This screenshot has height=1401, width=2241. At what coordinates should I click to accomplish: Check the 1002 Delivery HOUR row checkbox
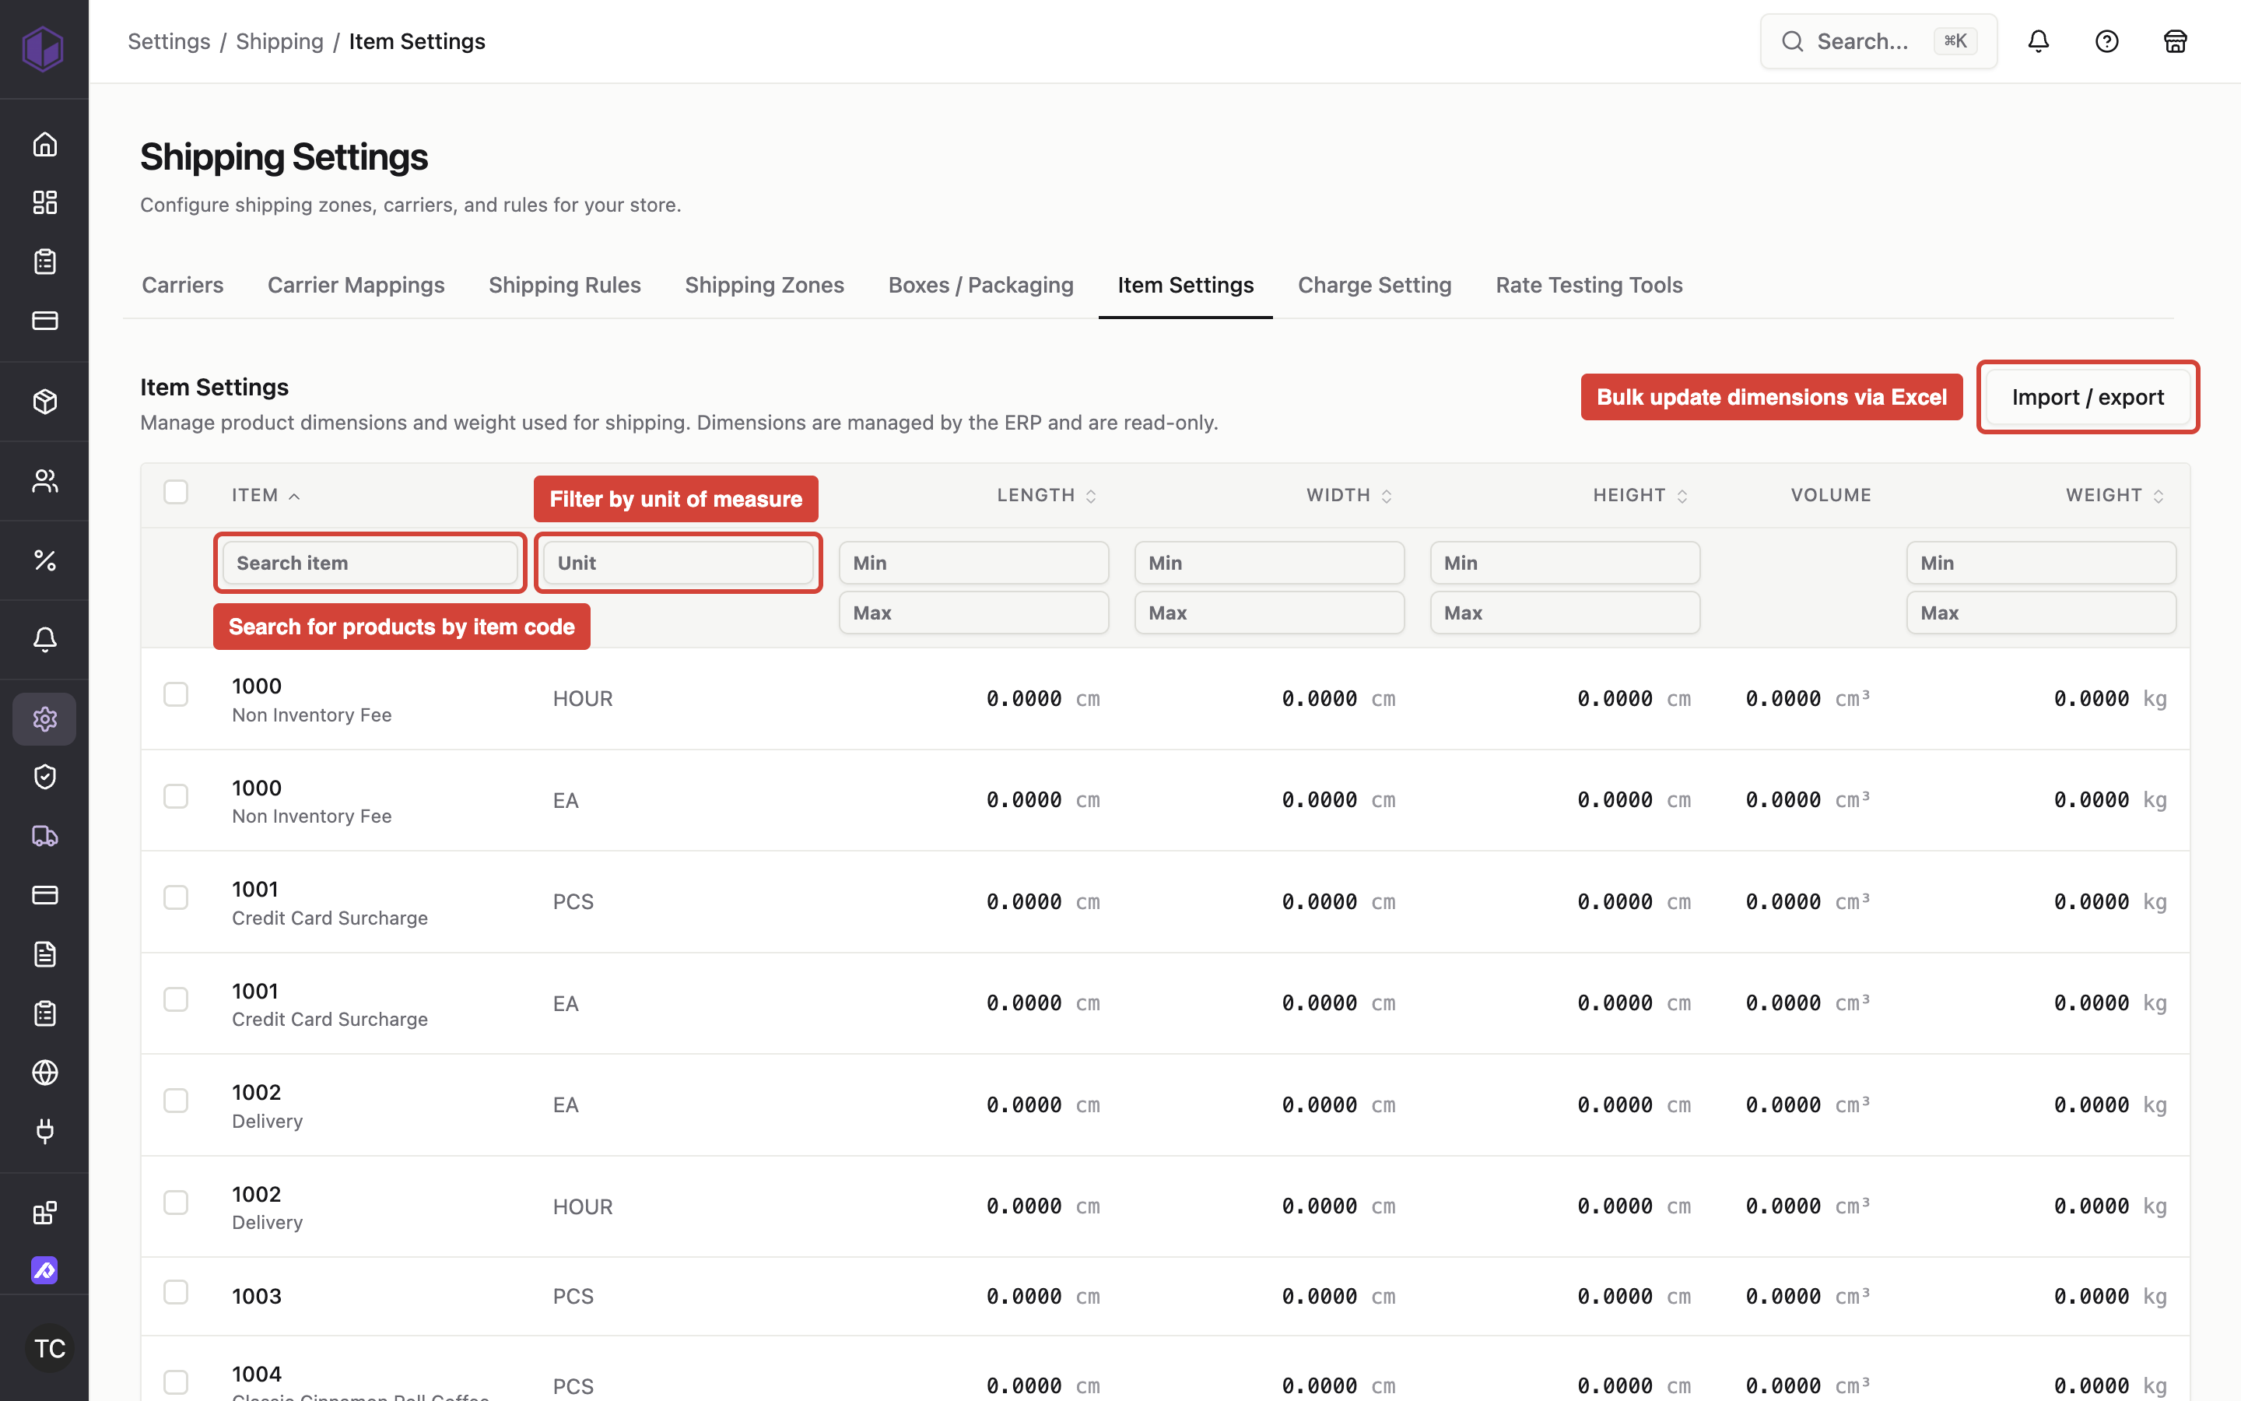(x=176, y=1203)
